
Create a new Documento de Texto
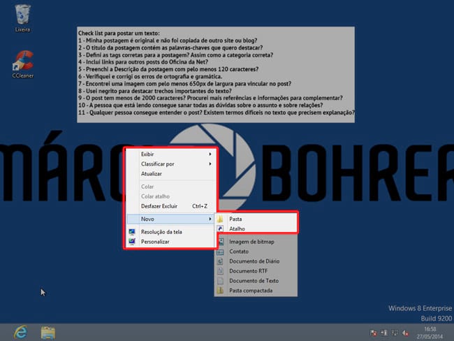pos(254,280)
